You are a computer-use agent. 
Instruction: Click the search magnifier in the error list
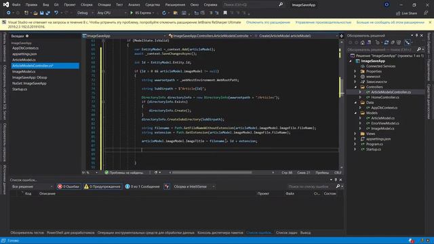tap(338, 187)
